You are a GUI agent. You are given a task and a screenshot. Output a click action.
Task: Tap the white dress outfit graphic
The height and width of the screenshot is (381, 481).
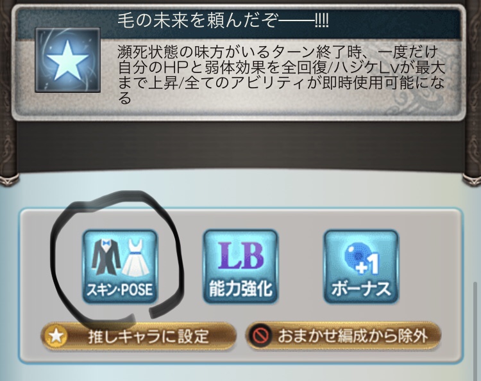pyautogui.click(x=135, y=257)
